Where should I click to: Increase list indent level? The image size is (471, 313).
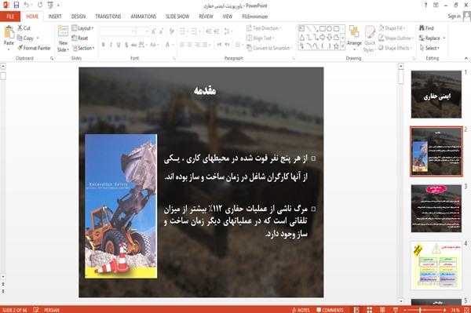[217, 31]
